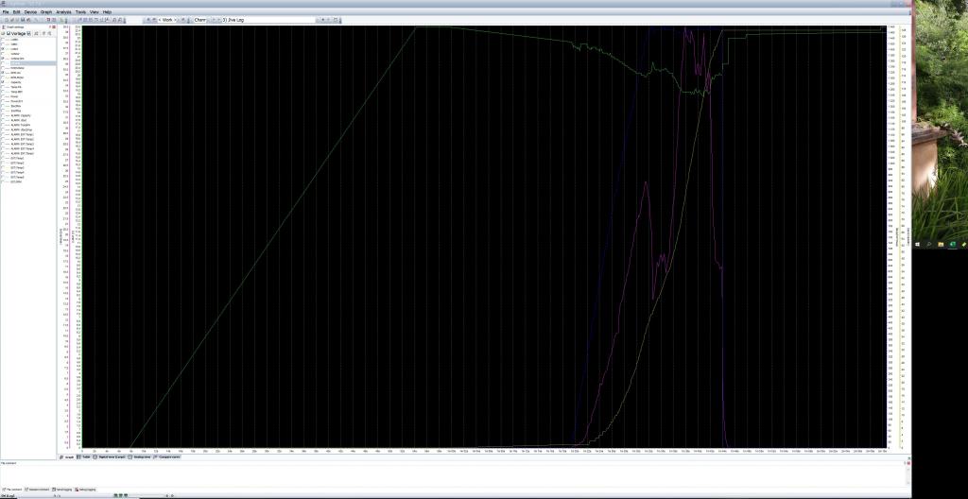Switch to the Table tab
This screenshot has width=968, height=499.
coord(85,456)
